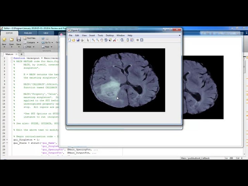Viewport: 248px width, 186px height.
Task: Activate the Zoom Out magnifier tool
Action: coord(97,40)
